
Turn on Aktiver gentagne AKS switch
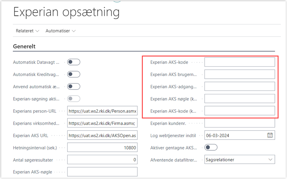point(211,148)
